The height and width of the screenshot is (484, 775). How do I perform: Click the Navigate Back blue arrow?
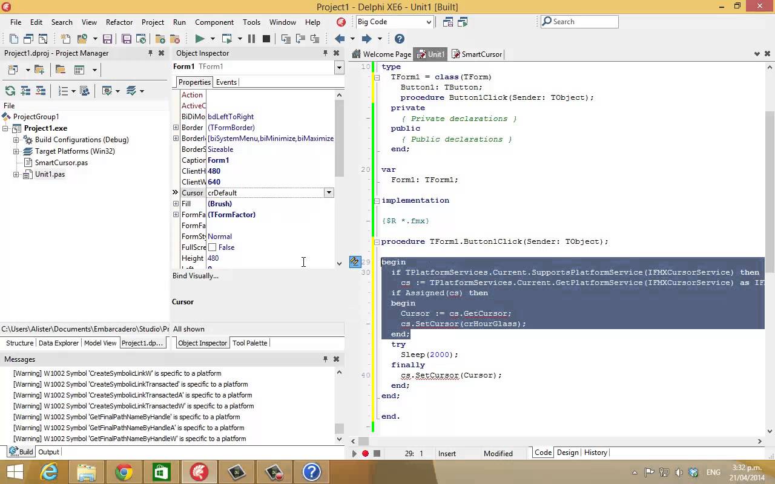click(x=340, y=38)
